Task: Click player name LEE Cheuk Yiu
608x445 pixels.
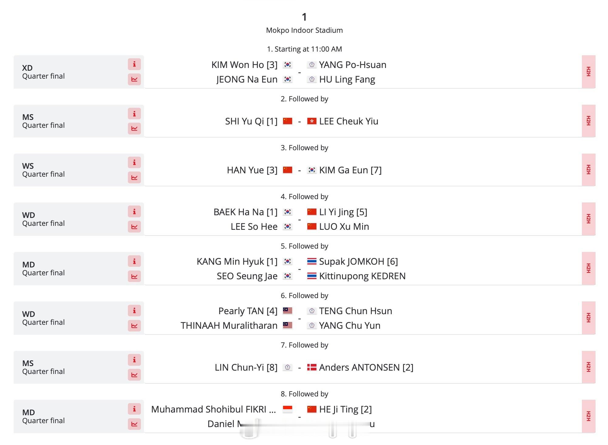Action: [349, 121]
